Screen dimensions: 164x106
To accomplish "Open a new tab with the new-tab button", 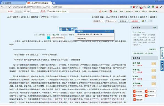I will point(54,3).
